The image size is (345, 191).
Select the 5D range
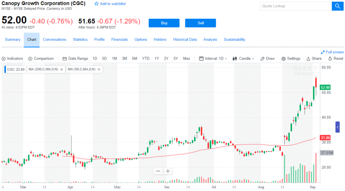coord(104,59)
